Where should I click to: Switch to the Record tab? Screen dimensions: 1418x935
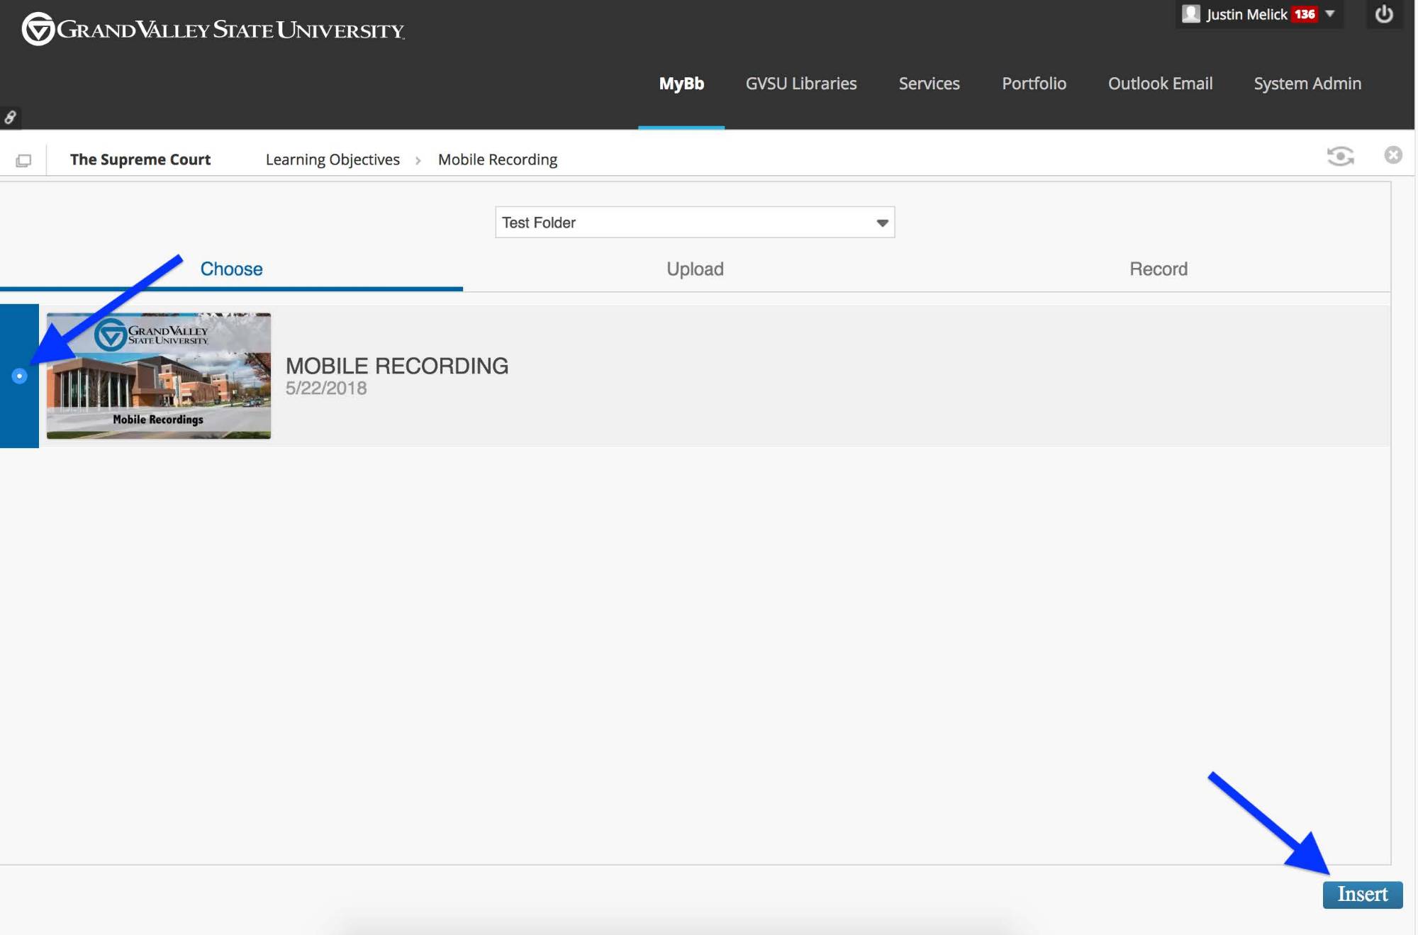coord(1158,269)
